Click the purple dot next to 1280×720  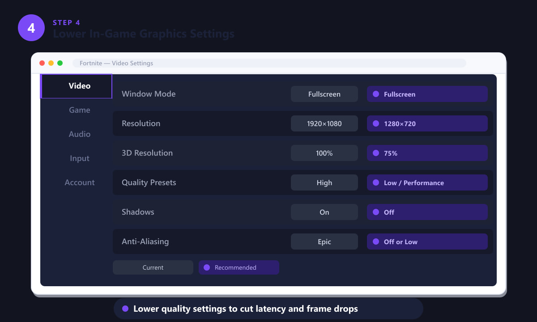[x=376, y=123]
